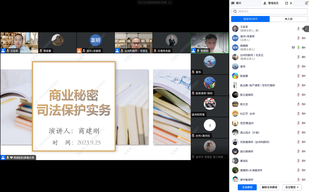The height and width of the screenshot is (192, 309).
Task: Toggle microphone for 王延军 in member list
Action: pos(298,29)
